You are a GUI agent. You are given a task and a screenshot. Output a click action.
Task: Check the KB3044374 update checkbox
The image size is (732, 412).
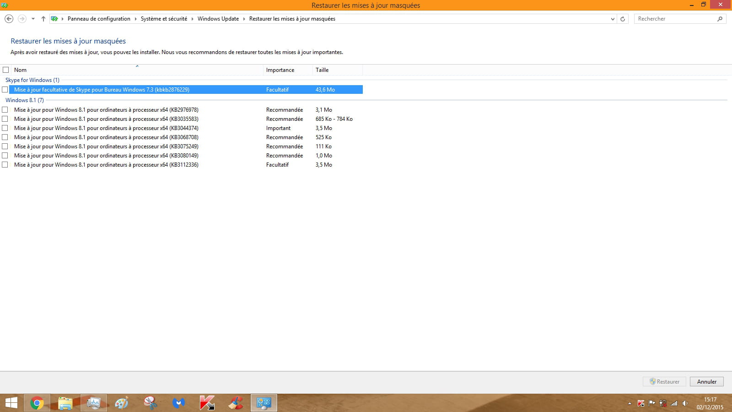coord(5,128)
